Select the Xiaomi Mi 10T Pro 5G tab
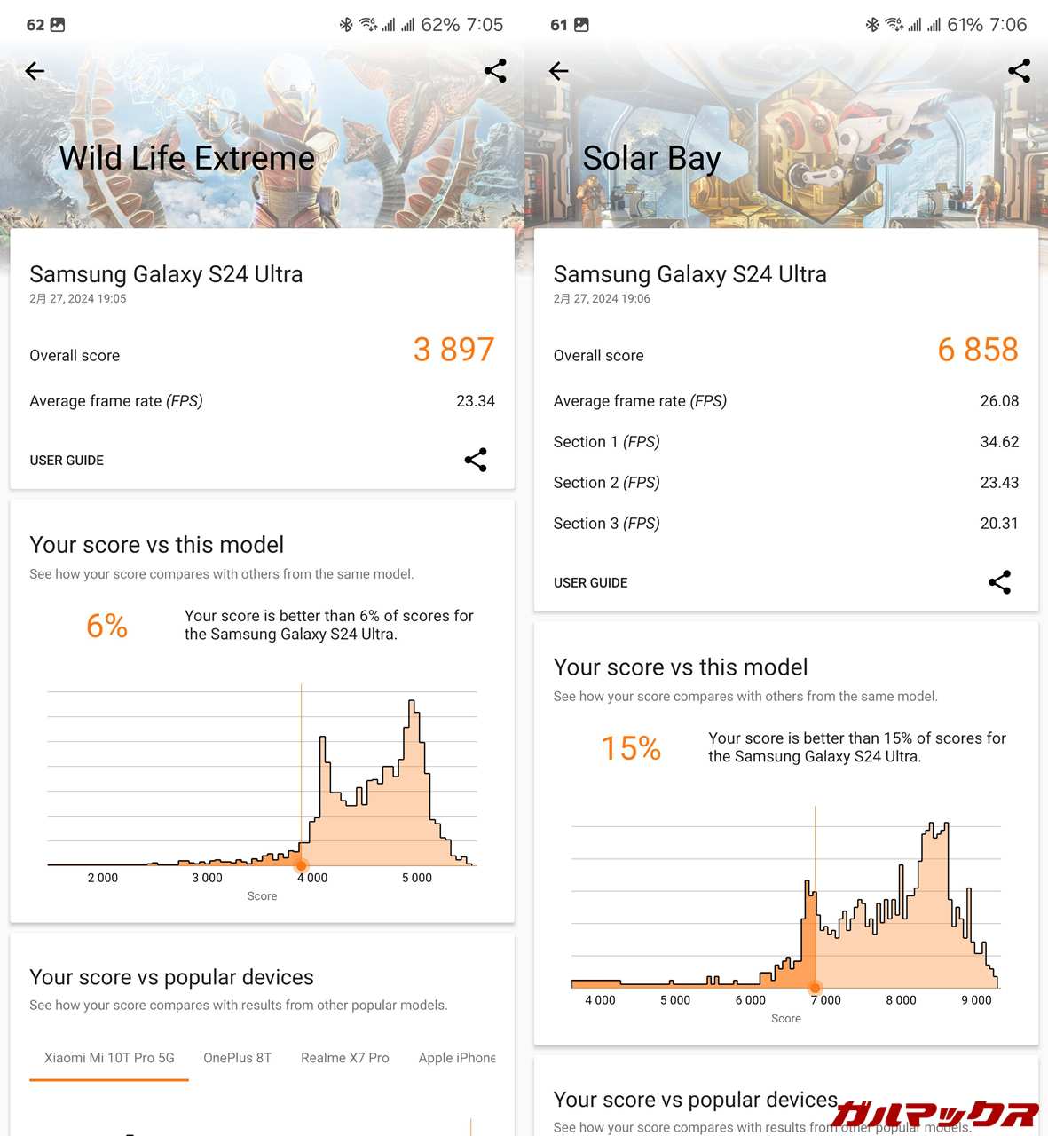The width and height of the screenshot is (1048, 1136). click(x=109, y=1058)
